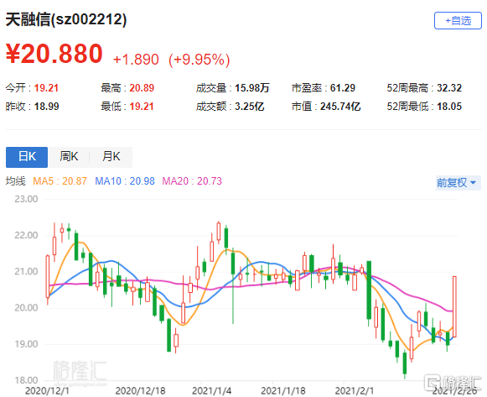This screenshot has height=397, width=487.
Task: Click the 均线 label
Action: pos(16,181)
